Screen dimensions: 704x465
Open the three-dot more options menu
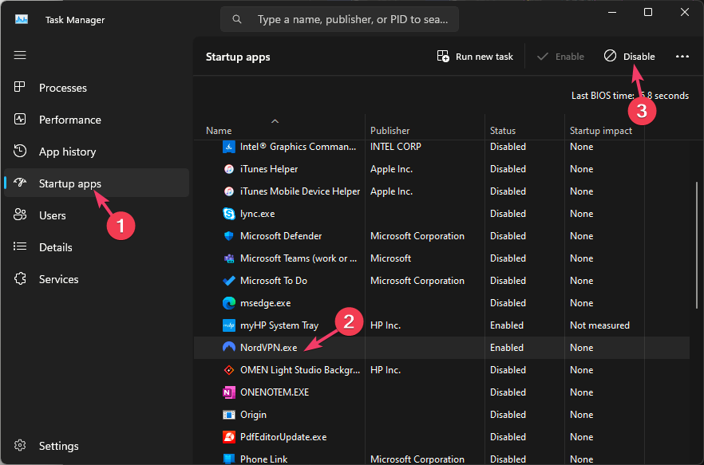point(682,56)
